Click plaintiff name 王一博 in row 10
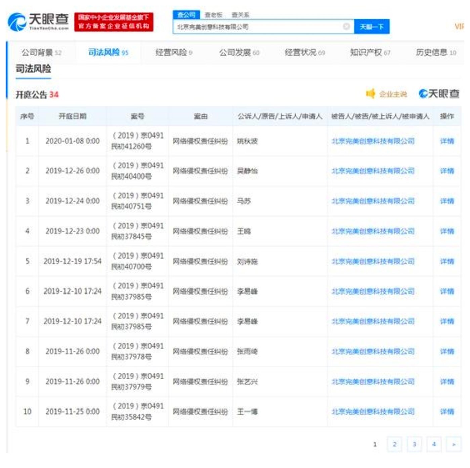Image resolution: width=470 pixels, height=468 pixels. click(247, 412)
